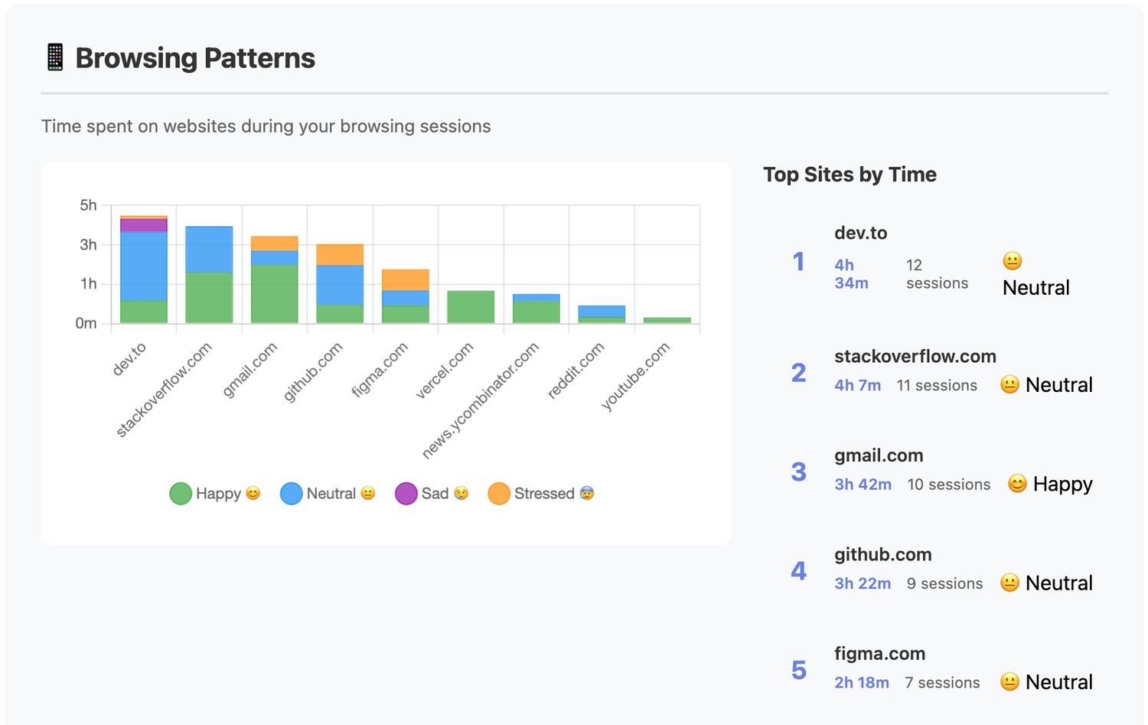
Task: Click the stressed emoji in the chart legend
Action: 587,493
